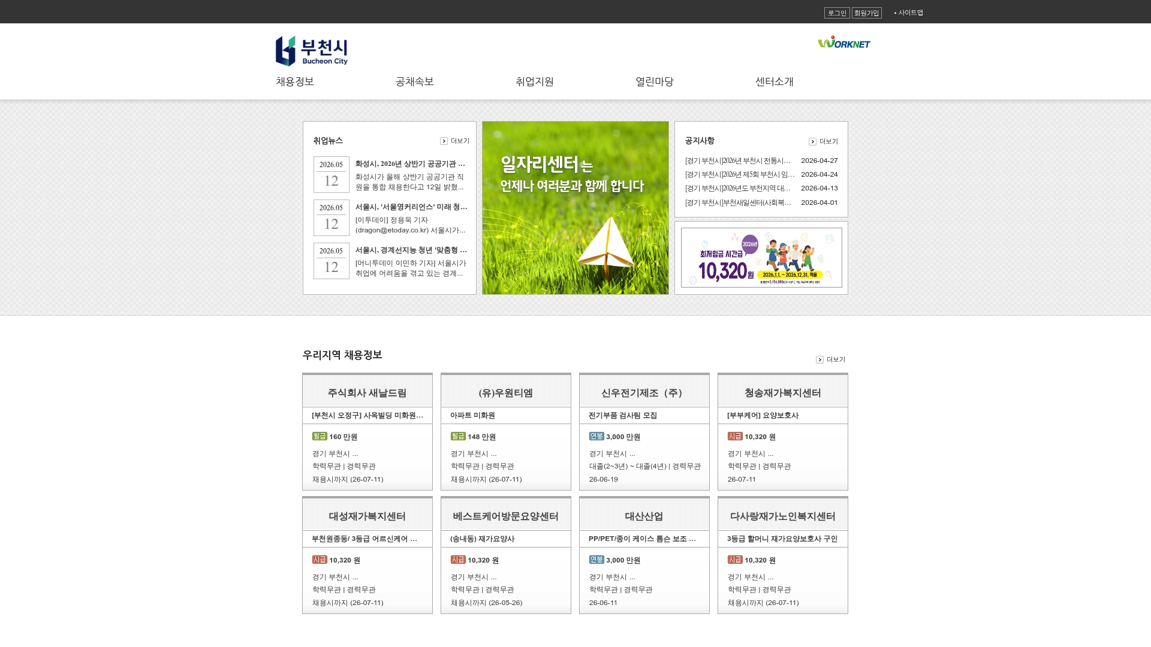Image resolution: width=1151 pixels, height=647 pixels.
Task: Open the 서울시 '서울영커리언스' news article
Action: (411, 207)
